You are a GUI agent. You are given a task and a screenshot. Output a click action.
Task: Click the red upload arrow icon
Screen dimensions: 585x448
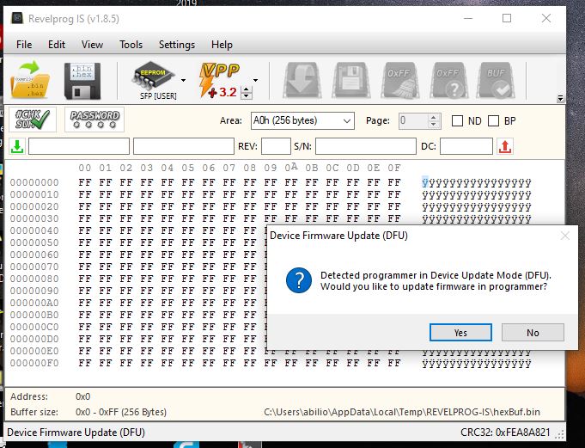point(505,147)
